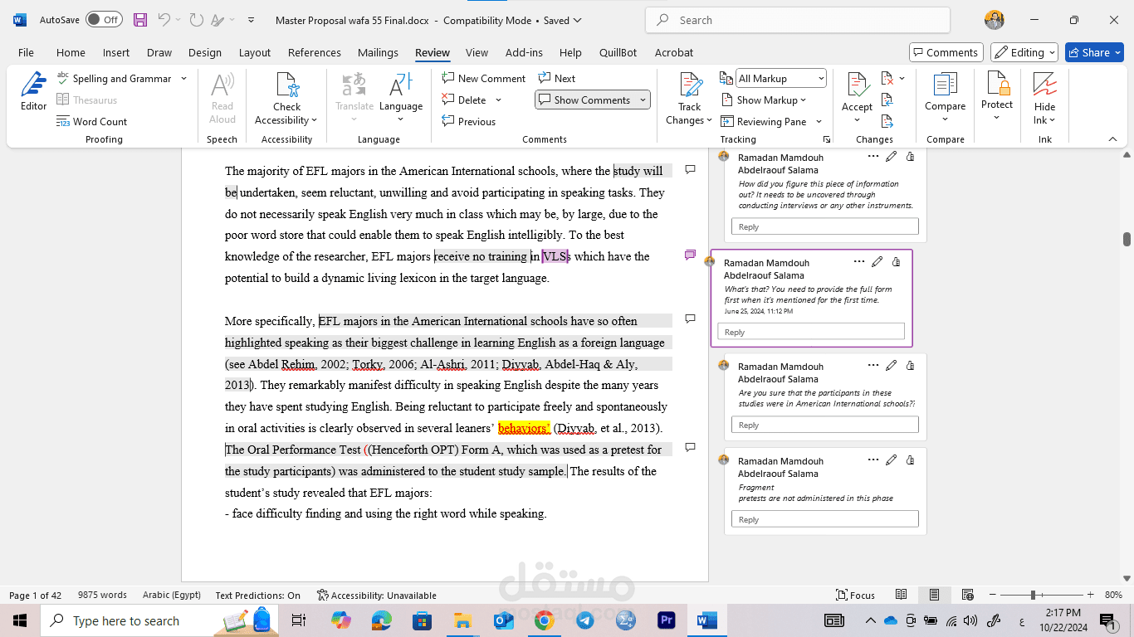This screenshot has height=637, width=1134.
Task: Adjust the zoom slider in status bar
Action: pos(1033,596)
